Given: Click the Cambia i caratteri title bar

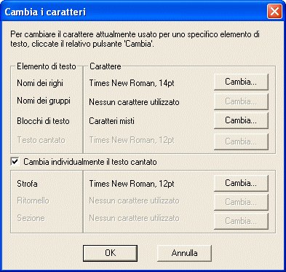Looking at the screenshot, I should click(x=133, y=12).
